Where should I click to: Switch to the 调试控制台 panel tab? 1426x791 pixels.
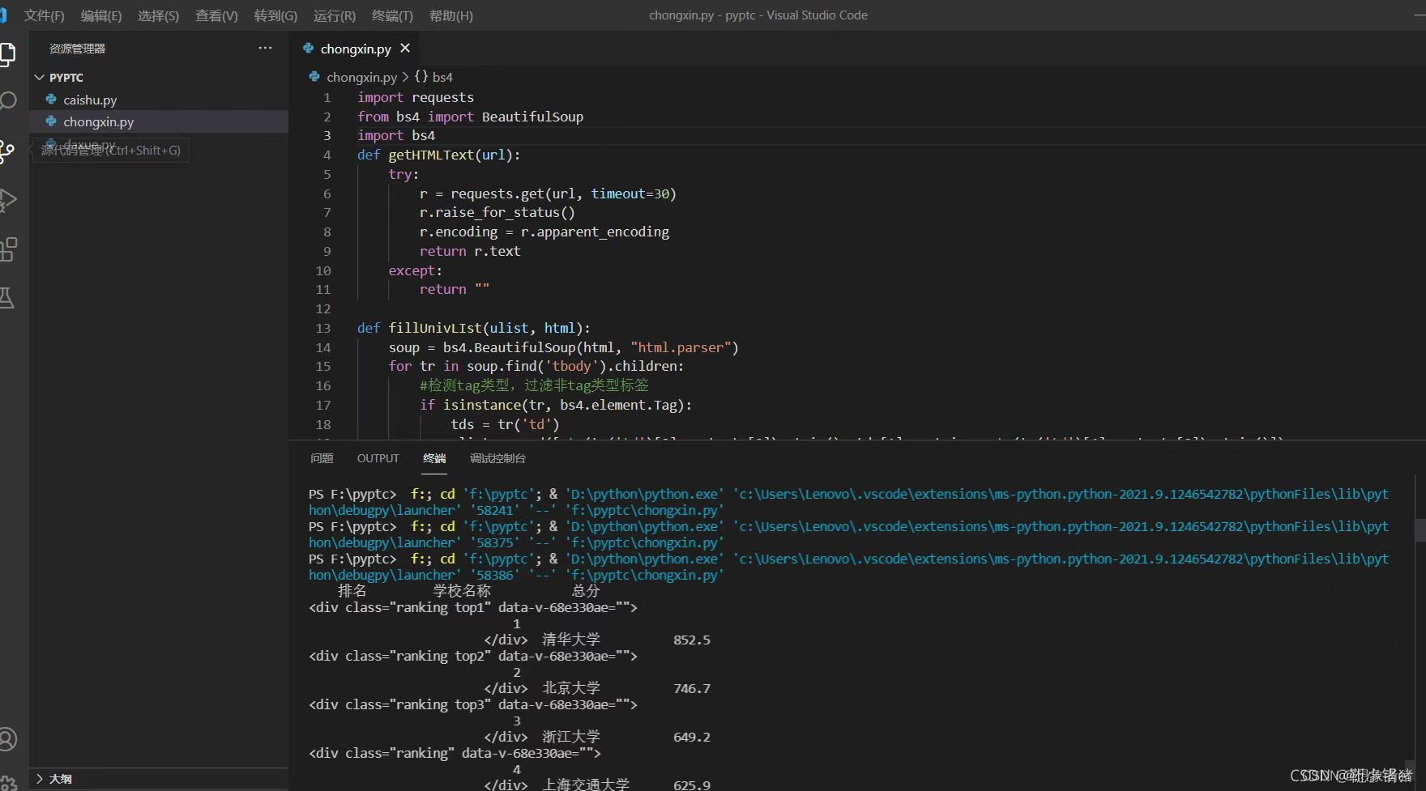click(497, 458)
